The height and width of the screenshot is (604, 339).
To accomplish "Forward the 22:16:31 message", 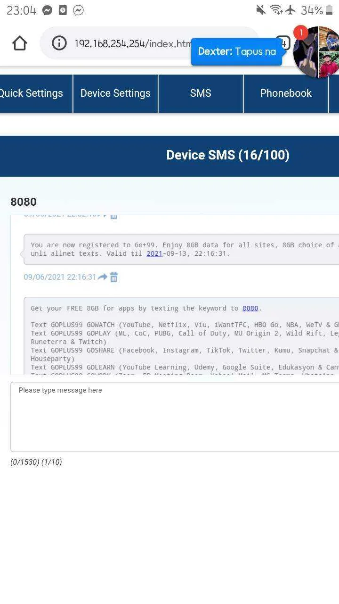I will pos(102,277).
